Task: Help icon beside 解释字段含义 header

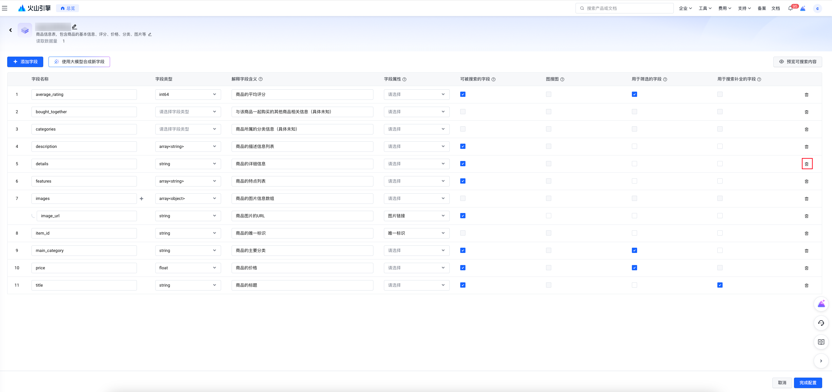Action: (261, 79)
